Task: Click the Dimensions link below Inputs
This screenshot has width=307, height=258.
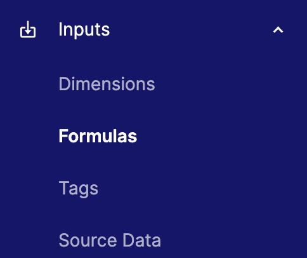Action: [x=107, y=84]
